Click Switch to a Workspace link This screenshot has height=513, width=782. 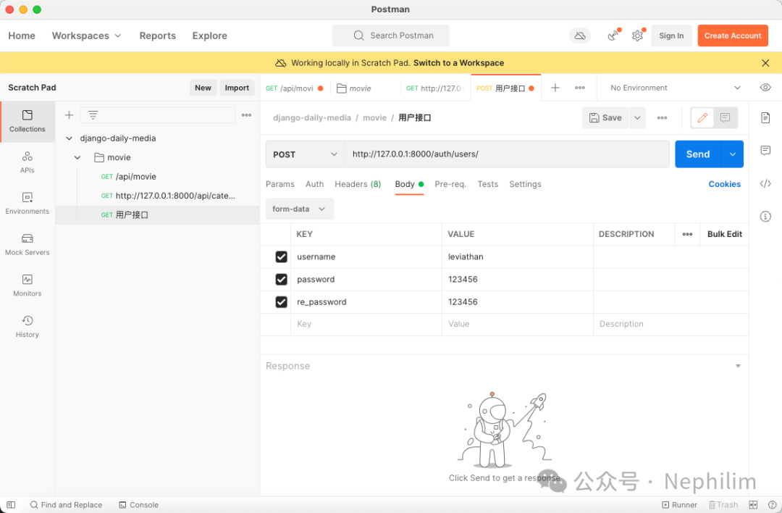[x=458, y=63]
